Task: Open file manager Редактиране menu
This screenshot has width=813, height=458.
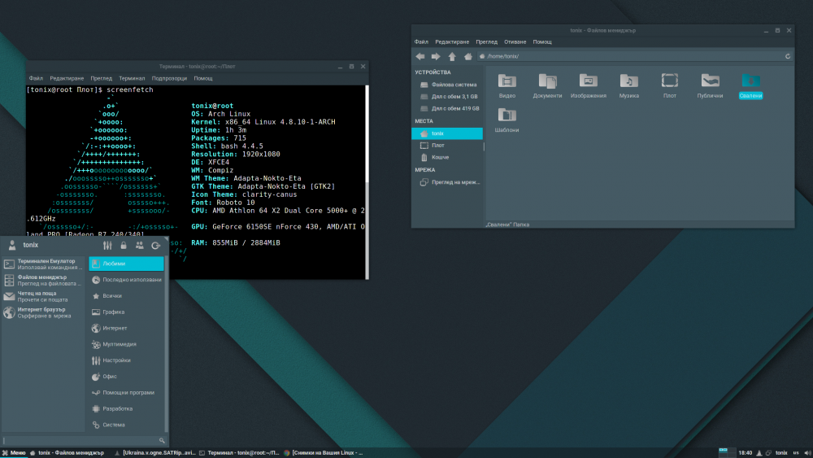Action: click(x=452, y=42)
